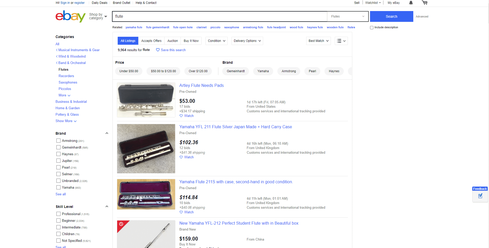This screenshot has width=489, height=248.
Task: Enable the Jupiter brand filter
Action: pos(58,161)
